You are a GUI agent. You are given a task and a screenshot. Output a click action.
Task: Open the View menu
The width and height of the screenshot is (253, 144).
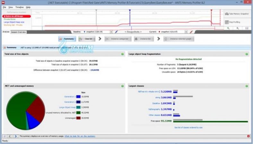pos(11,7)
